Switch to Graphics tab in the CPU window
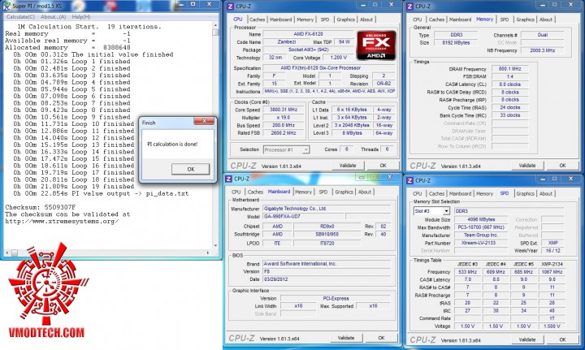The width and height of the screenshot is (585, 350). (345, 19)
